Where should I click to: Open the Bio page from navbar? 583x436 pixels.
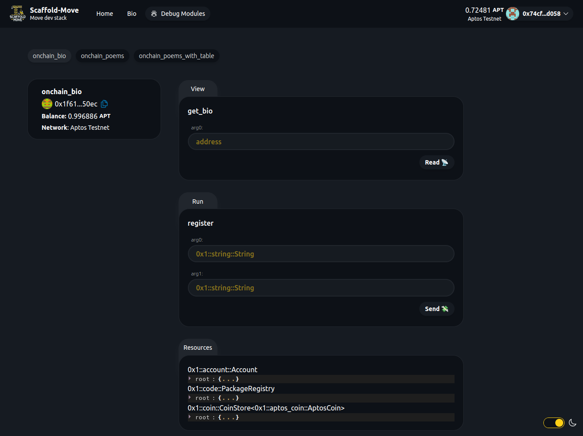(132, 14)
